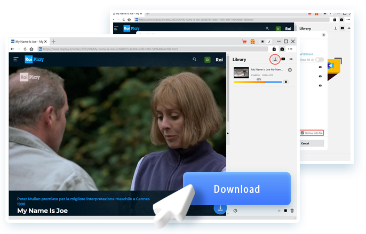Click the Downloads icon in back window Library
The width and height of the screenshot is (366, 234).
tap(336, 28)
